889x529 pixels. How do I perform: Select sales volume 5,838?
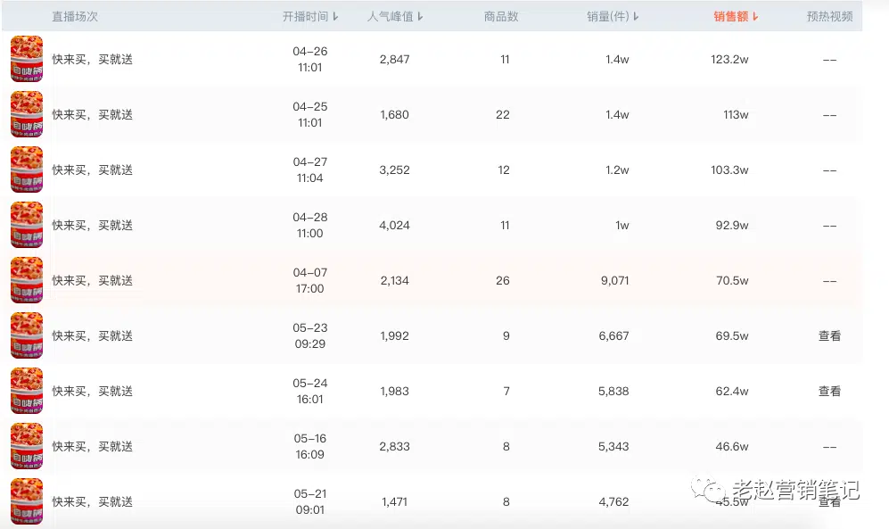pyautogui.click(x=614, y=392)
